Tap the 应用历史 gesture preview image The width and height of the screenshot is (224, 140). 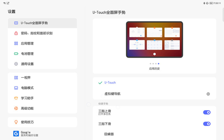click(154, 40)
